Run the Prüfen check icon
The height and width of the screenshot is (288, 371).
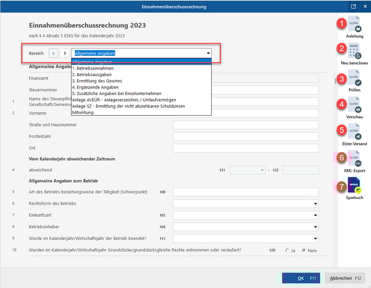355,79
